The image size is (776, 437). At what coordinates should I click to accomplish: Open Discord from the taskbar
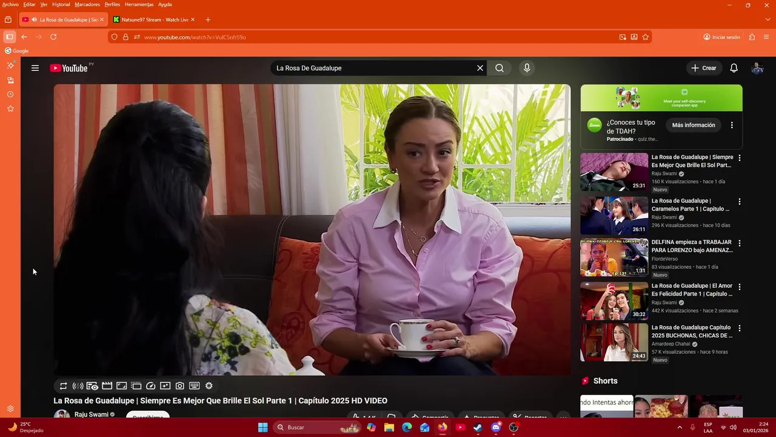pos(496,427)
